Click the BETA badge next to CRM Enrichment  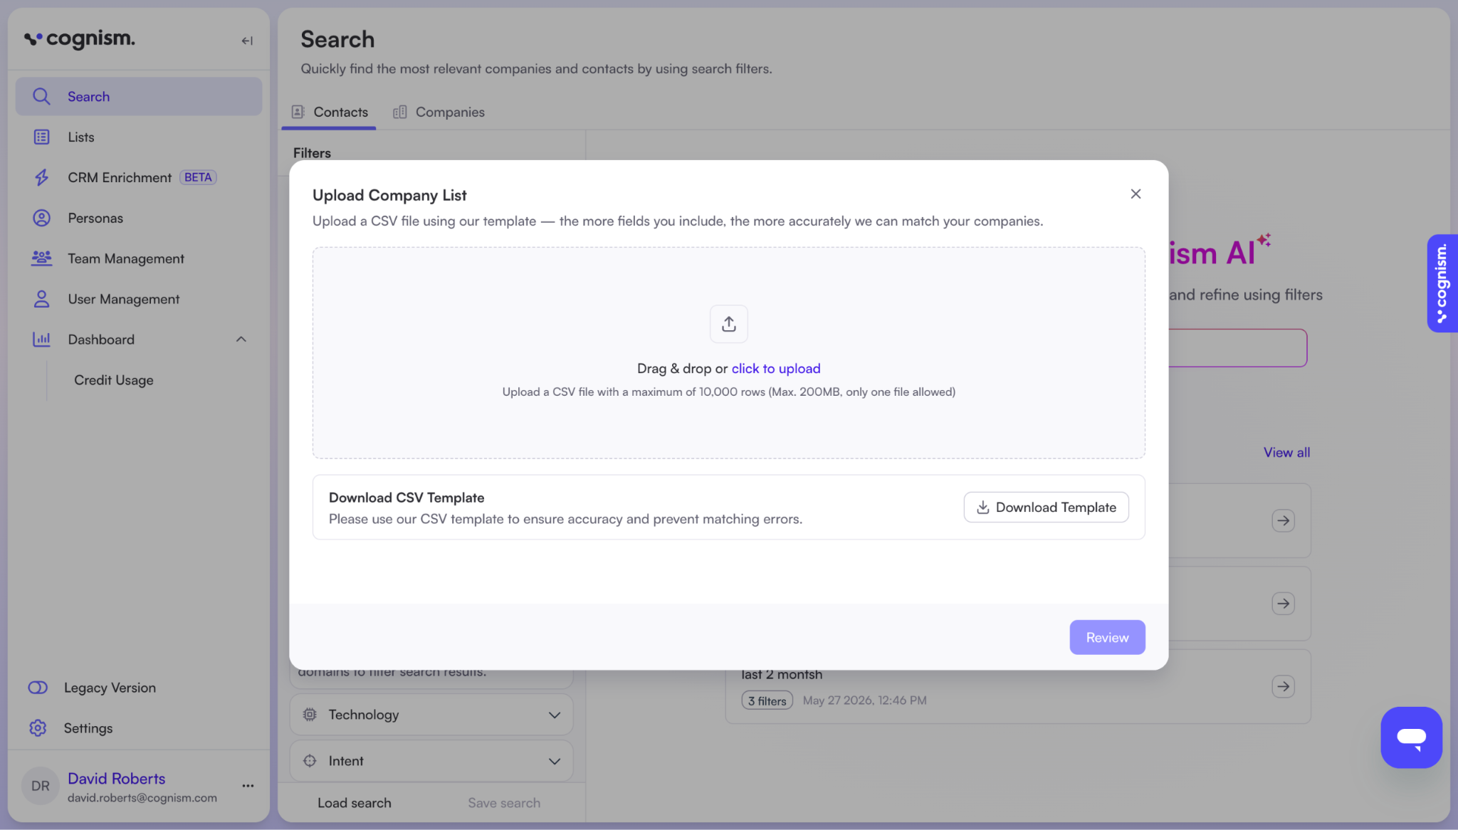[x=198, y=177]
